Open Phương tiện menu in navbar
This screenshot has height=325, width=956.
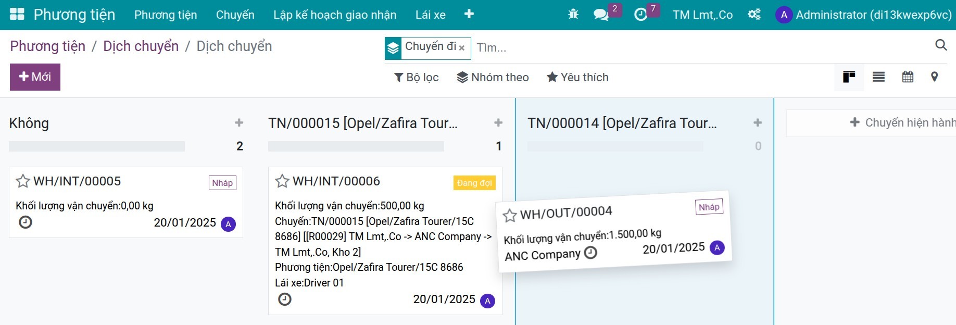[x=166, y=15]
